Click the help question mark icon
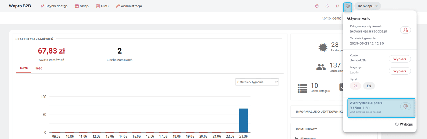Viewport: 427px width, 139px height. (x=317, y=6)
